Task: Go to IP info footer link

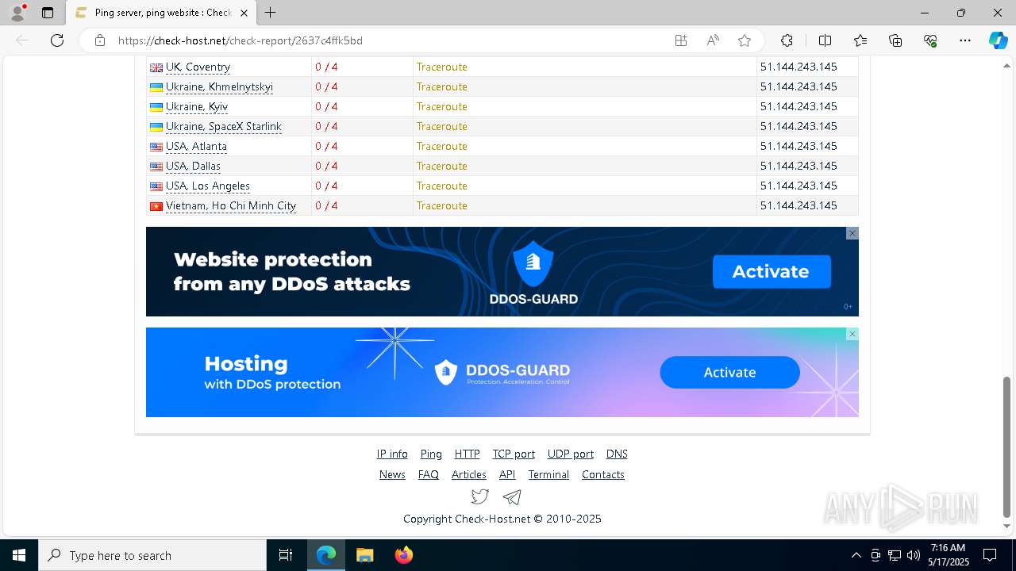Action: [x=392, y=454]
